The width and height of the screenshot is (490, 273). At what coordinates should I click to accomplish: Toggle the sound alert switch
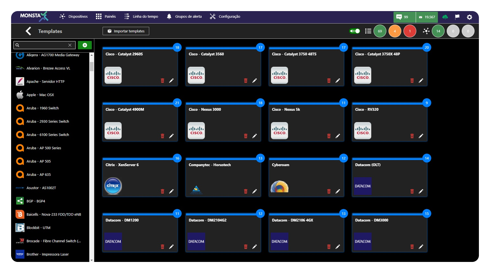point(355,31)
